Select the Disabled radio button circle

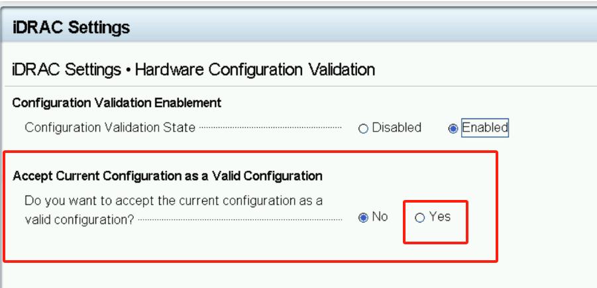tap(363, 128)
